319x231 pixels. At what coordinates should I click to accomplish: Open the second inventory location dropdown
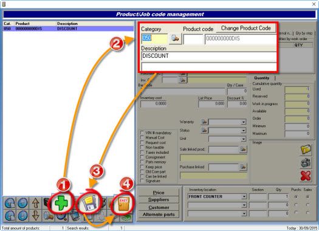244,205
